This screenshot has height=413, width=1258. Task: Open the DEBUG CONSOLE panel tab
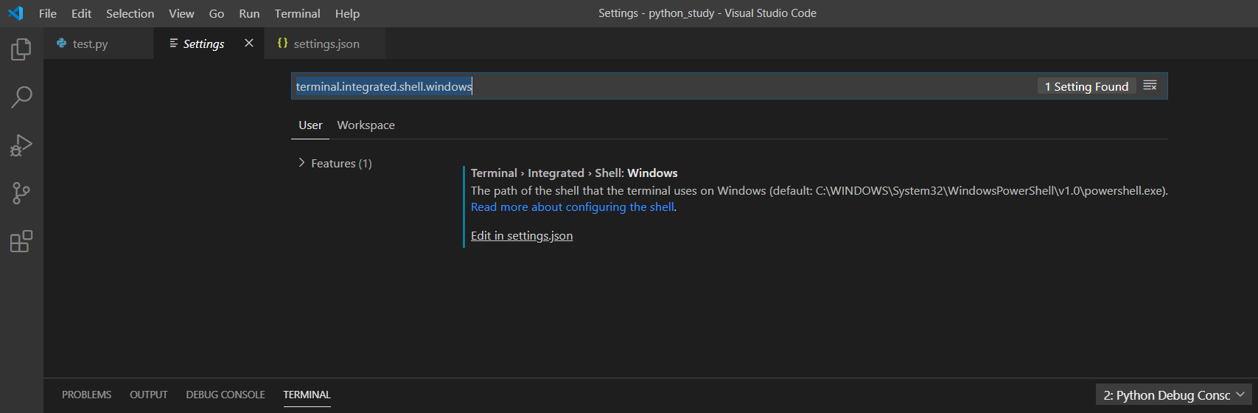pyautogui.click(x=226, y=395)
